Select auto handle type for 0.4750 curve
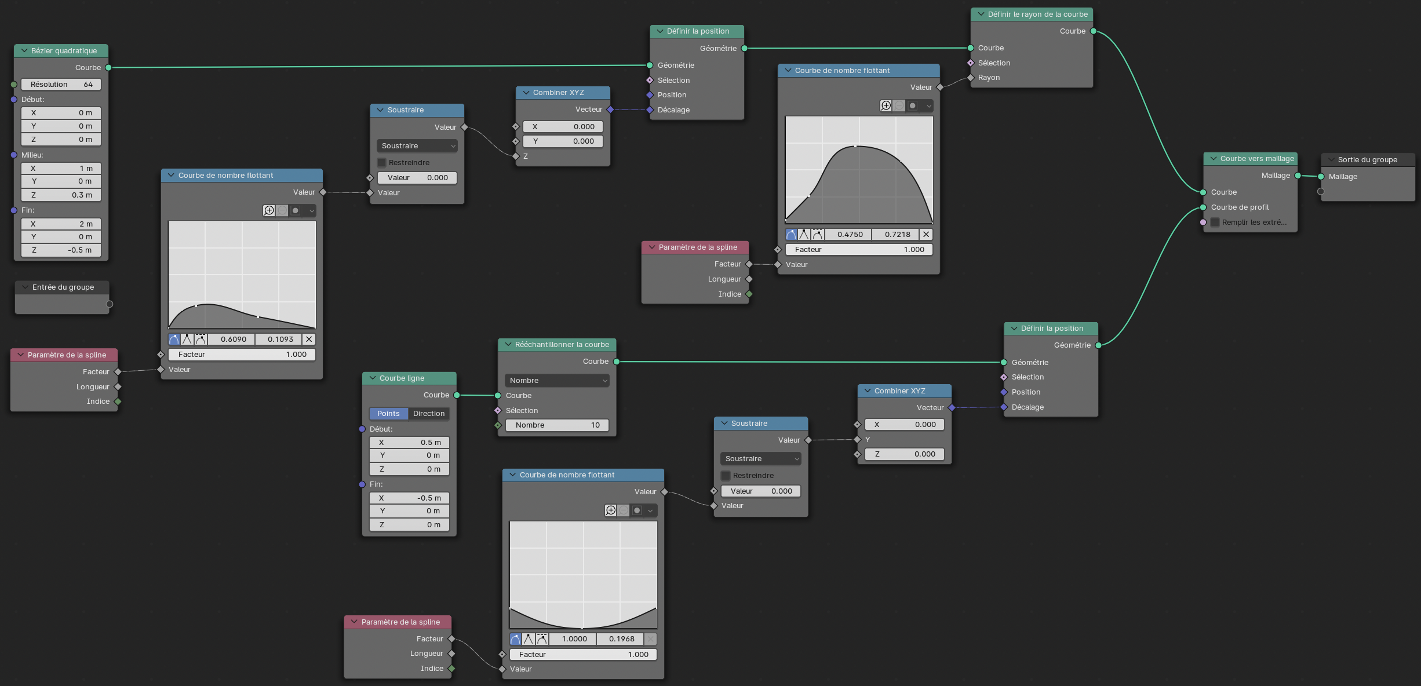 pyautogui.click(x=791, y=235)
